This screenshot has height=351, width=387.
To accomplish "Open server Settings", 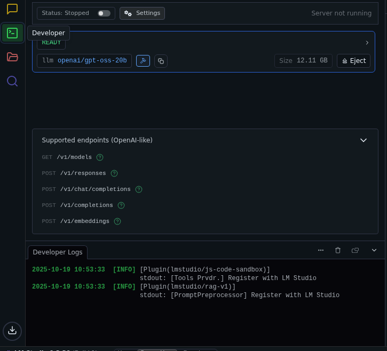I will 142,13.
